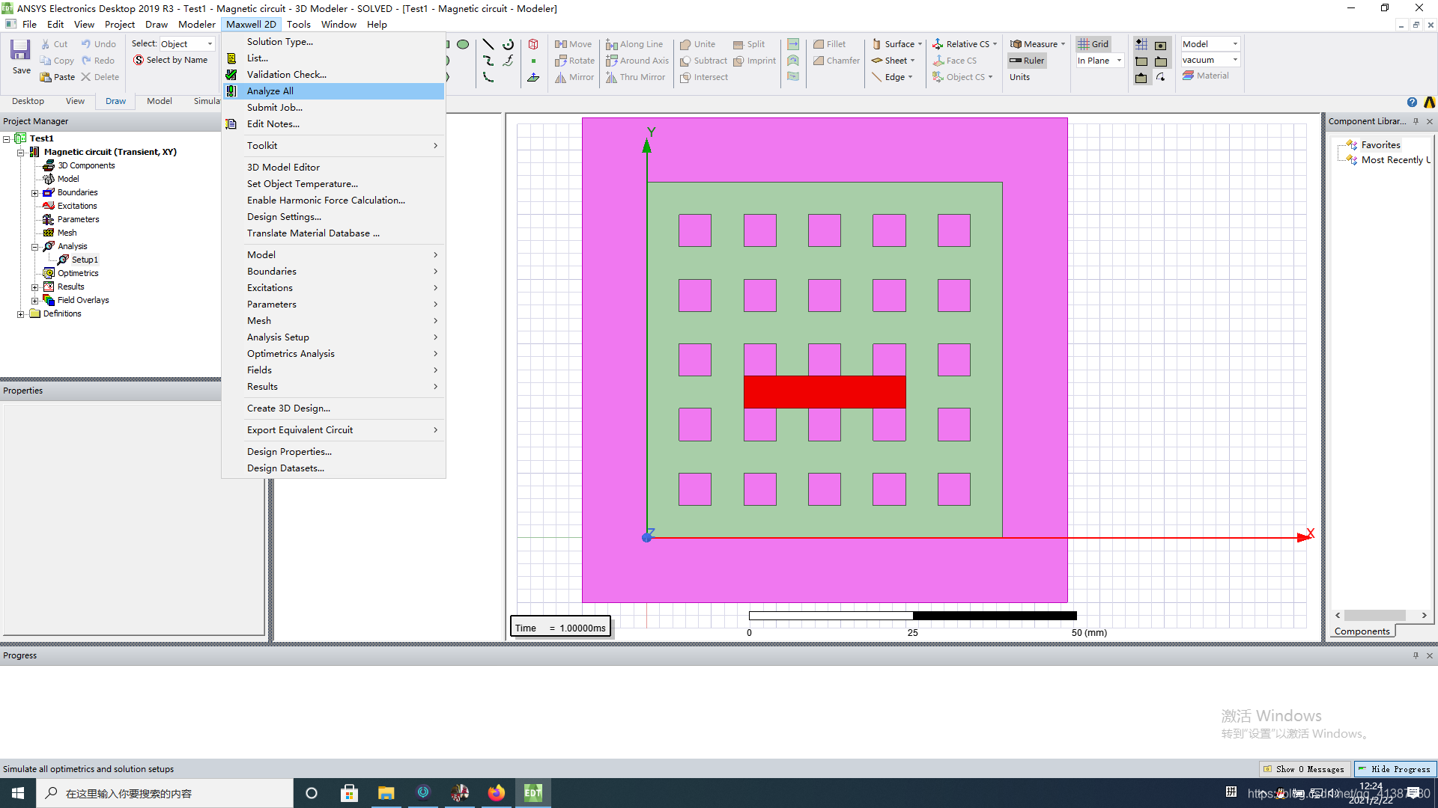Open the vacuum material dropdown
This screenshot has height=808, width=1438.
point(1210,60)
